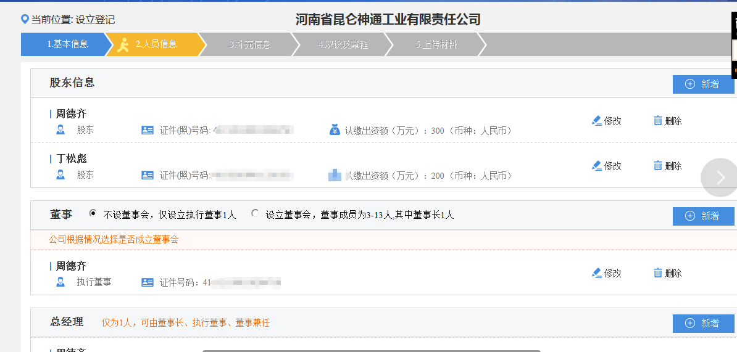Select 设立董事会 radio option
The height and width of the screenshot is (352, 737).
click(x=255, y=213)
